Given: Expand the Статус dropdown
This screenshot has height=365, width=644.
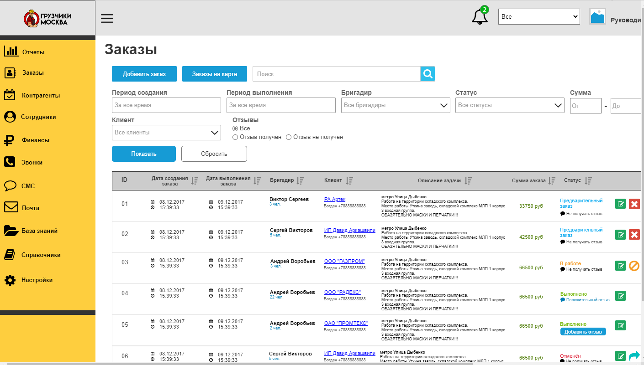Looking at the screenshot, I should [x=510, y=105].
